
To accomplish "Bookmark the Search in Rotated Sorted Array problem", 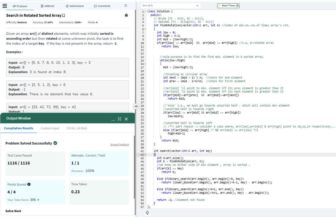I will tap(64, 15).
